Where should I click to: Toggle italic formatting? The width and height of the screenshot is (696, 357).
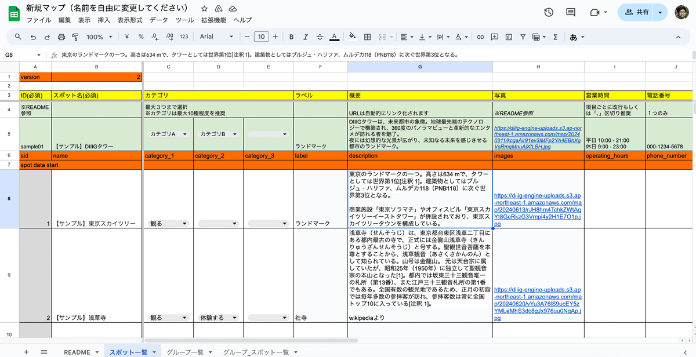pos(306,37)
